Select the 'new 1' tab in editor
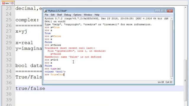The width and height of the screenshot is (189, 106). [x=8, y=3]
